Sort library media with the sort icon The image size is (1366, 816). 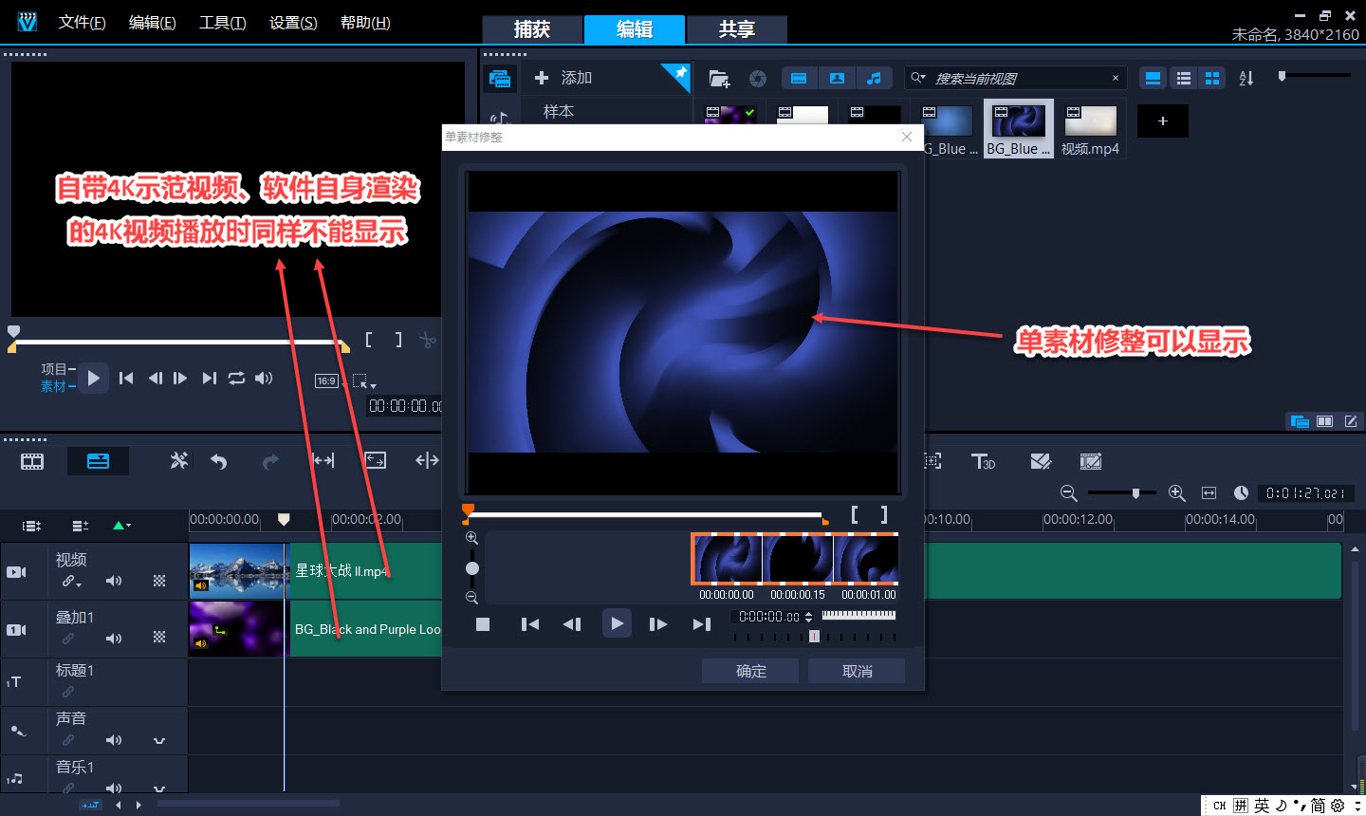1246,78
